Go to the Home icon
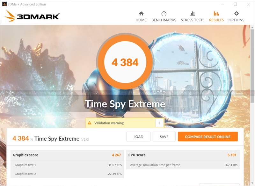The width and height of the screenshot is (255, 186). pyautogui.click(x=141, y=13)
